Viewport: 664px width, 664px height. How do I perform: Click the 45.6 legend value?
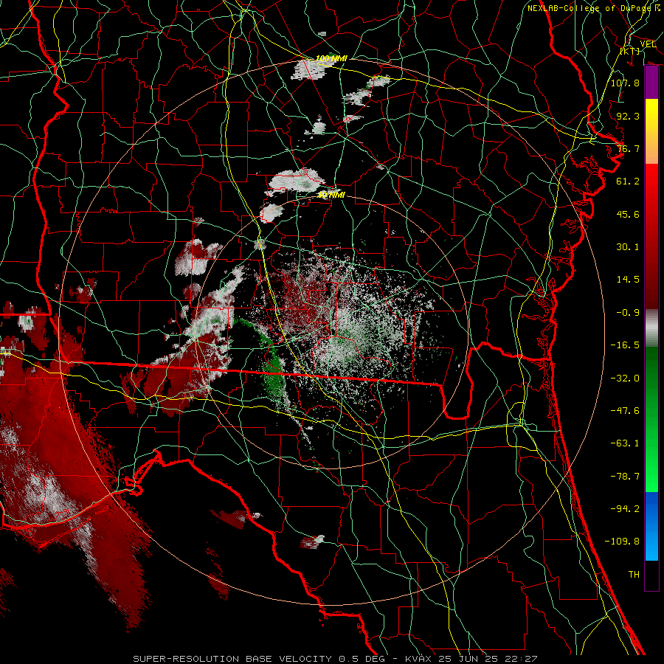tap(628, 214)
